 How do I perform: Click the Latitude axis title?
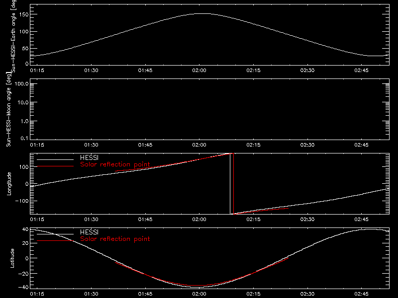click(x=12, y=258)
